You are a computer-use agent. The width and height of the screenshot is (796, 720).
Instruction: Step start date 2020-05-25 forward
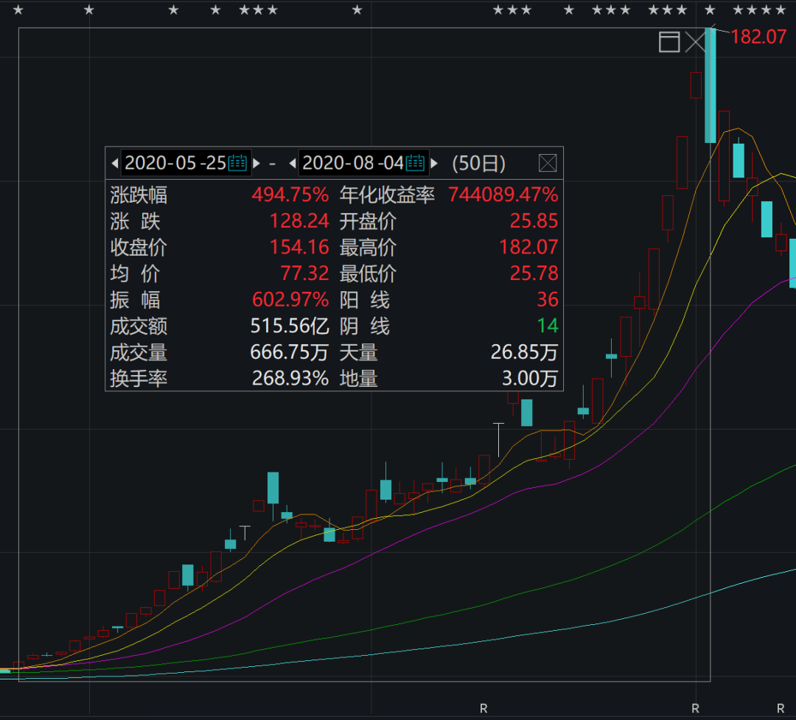[x=256, y=163]
